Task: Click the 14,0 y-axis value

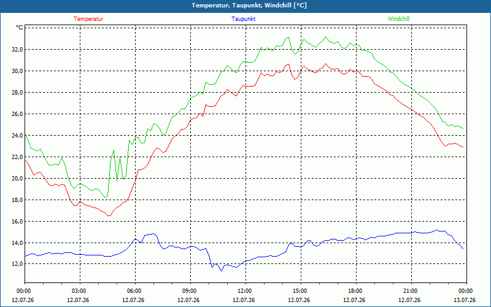Action: [x=17, y=243]
